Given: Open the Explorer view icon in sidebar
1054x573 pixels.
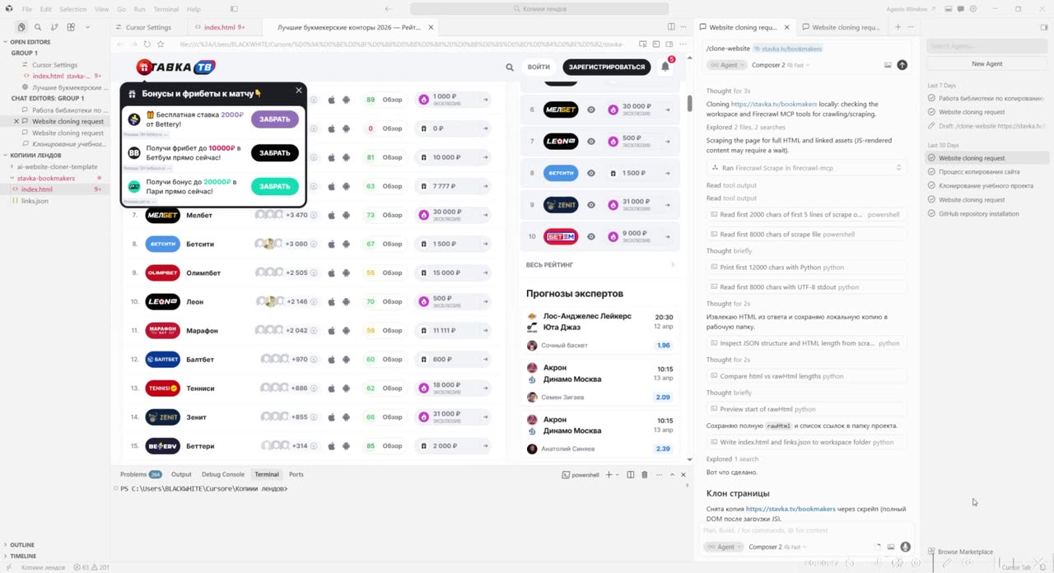Looking at the screenshot, I should tap(21, 27).
